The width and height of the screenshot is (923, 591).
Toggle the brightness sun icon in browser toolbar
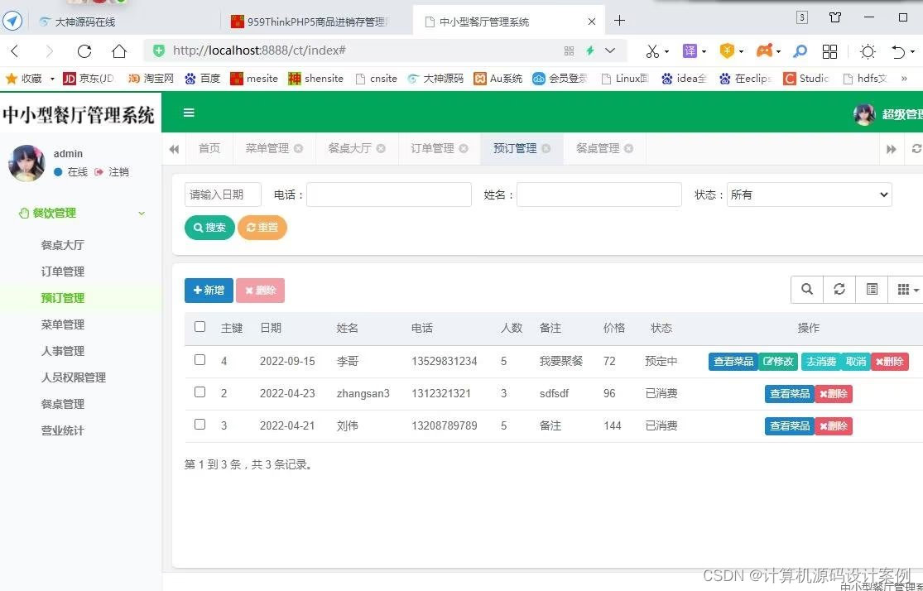[867, 52]
